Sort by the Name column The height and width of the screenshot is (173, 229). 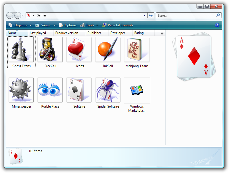17,33
